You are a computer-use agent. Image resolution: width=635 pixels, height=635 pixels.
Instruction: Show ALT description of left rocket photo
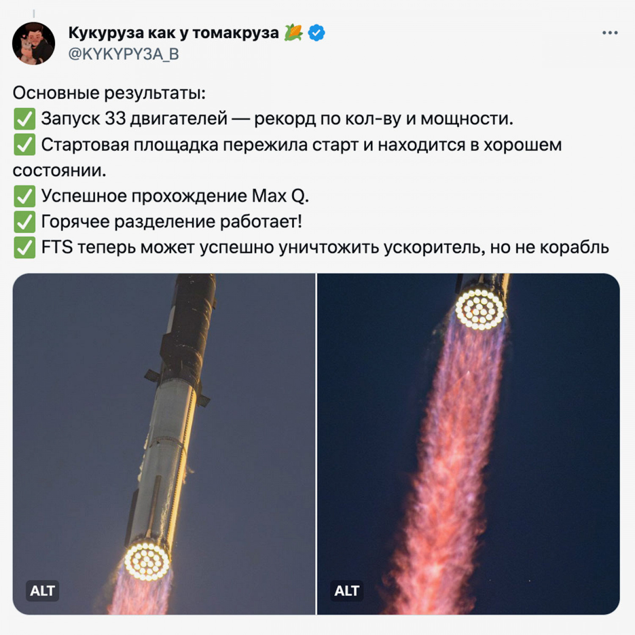[42, 591]
